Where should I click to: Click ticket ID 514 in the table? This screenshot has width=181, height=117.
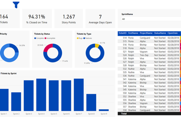click(x=125, y=38)
